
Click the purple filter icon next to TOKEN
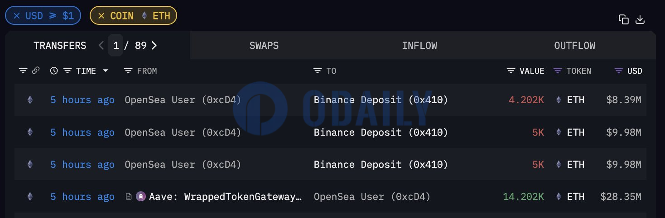click(558, 71)
